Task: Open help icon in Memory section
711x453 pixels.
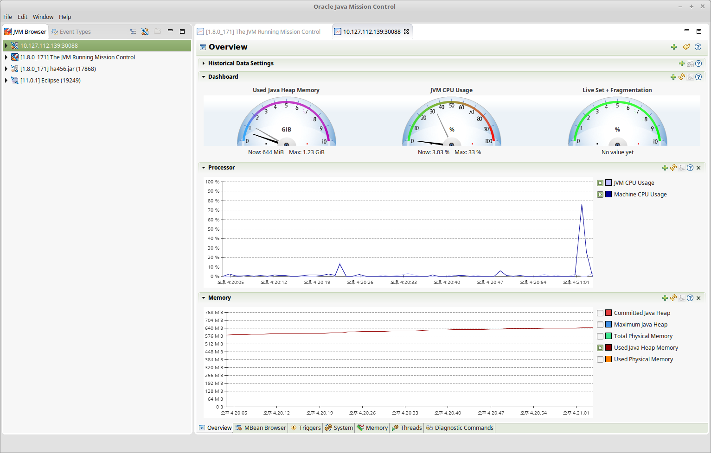Action: [x=690, y=298]
